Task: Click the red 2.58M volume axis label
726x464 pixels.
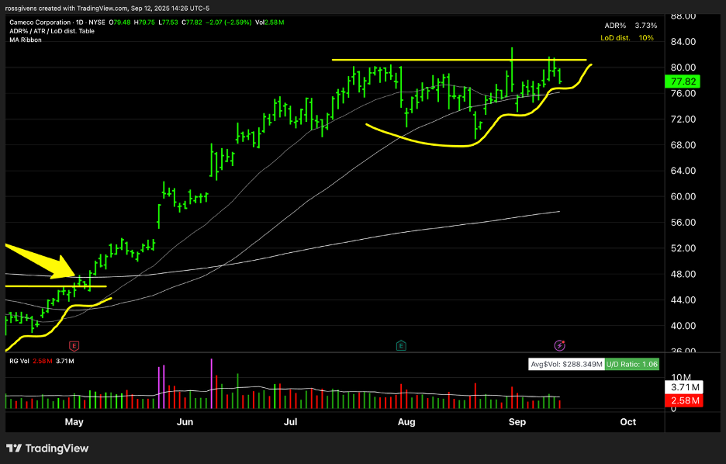Action: (x=683, y=400)
